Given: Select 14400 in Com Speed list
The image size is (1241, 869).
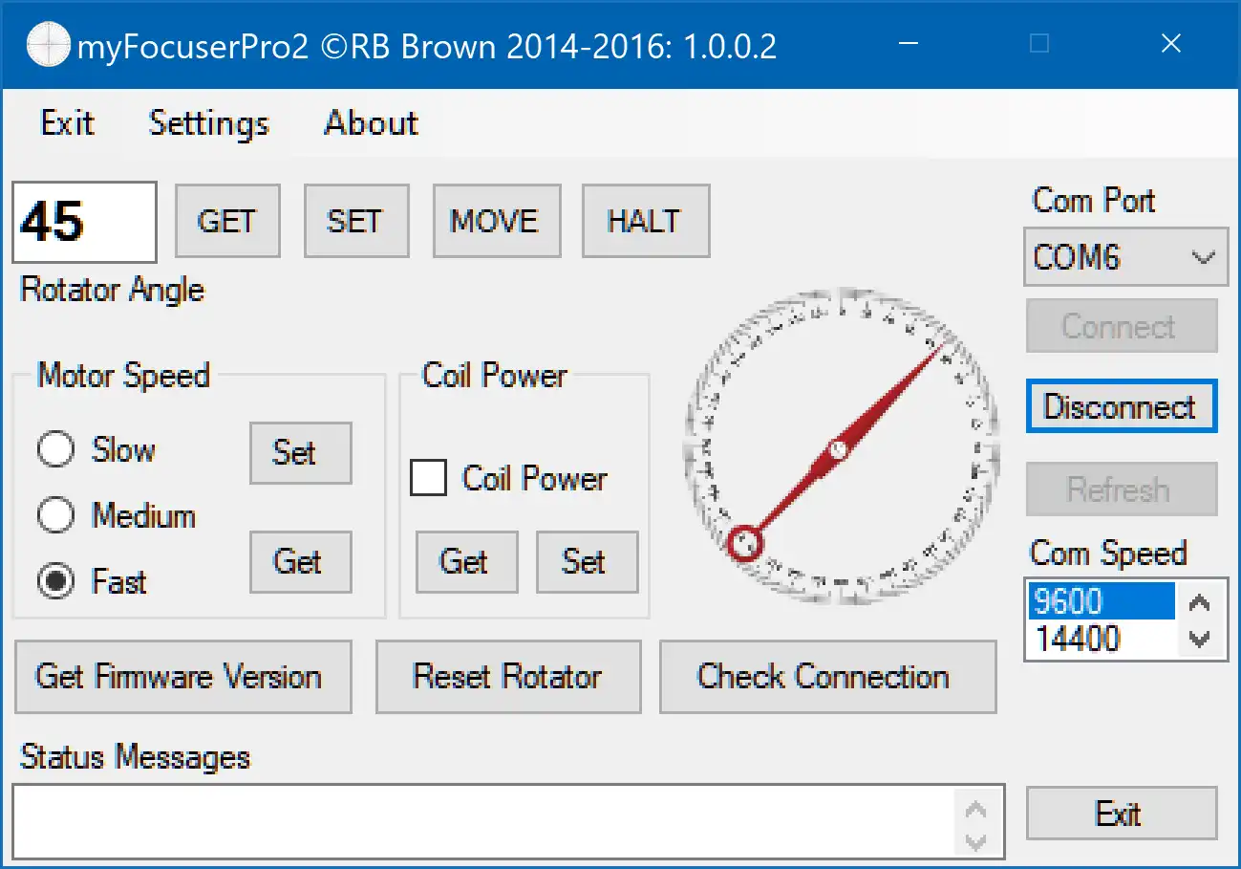Looking at the screenshot, I should (x=1102, y=639).
